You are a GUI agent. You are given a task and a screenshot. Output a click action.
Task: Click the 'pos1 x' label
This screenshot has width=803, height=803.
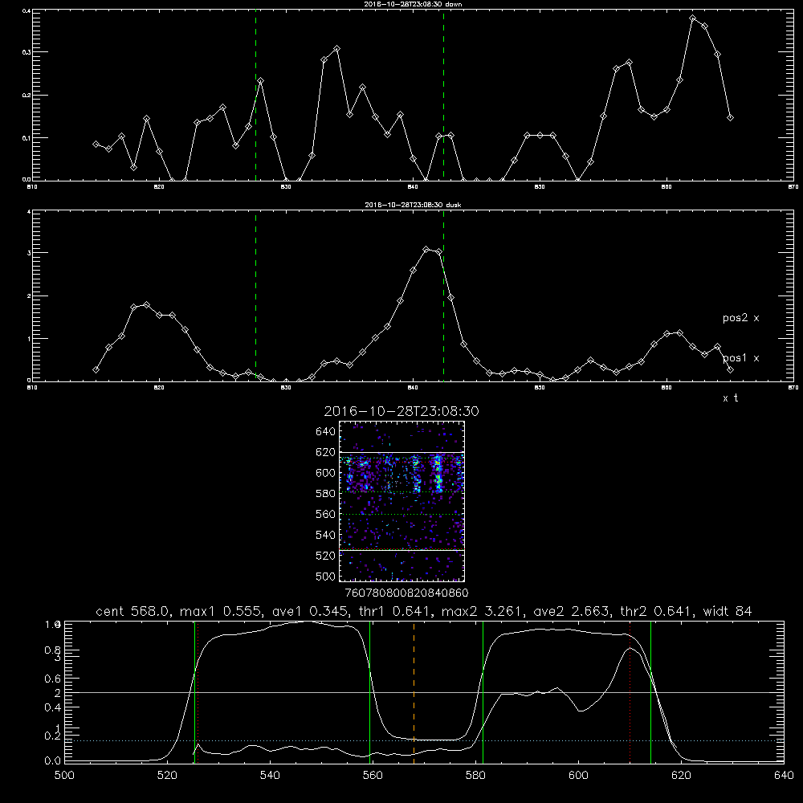741,358
